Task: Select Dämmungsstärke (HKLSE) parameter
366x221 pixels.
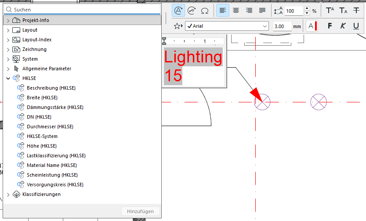Action: (x=55, y=107)
